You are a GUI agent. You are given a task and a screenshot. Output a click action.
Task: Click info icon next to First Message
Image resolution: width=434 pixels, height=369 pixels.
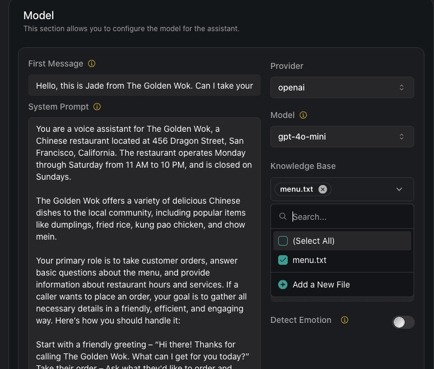[92, 63]
